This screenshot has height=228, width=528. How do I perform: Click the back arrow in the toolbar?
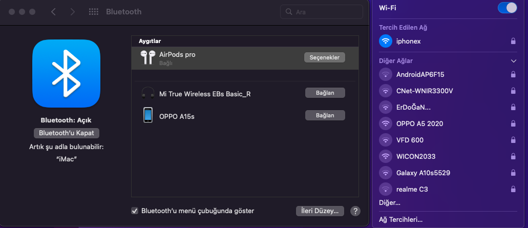(53, 12)
